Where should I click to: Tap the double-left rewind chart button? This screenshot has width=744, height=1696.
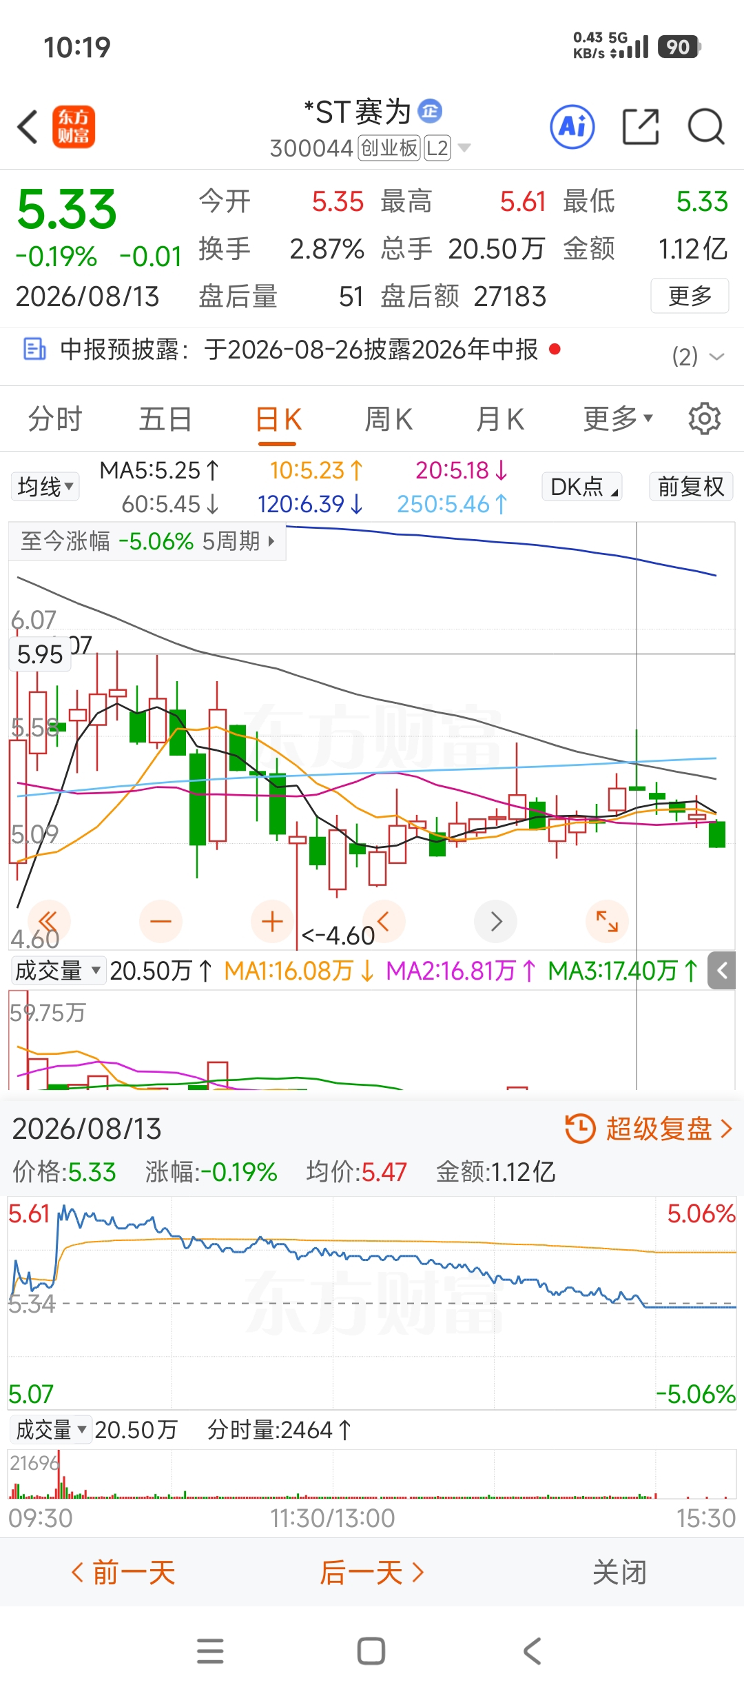coord(49,921)
